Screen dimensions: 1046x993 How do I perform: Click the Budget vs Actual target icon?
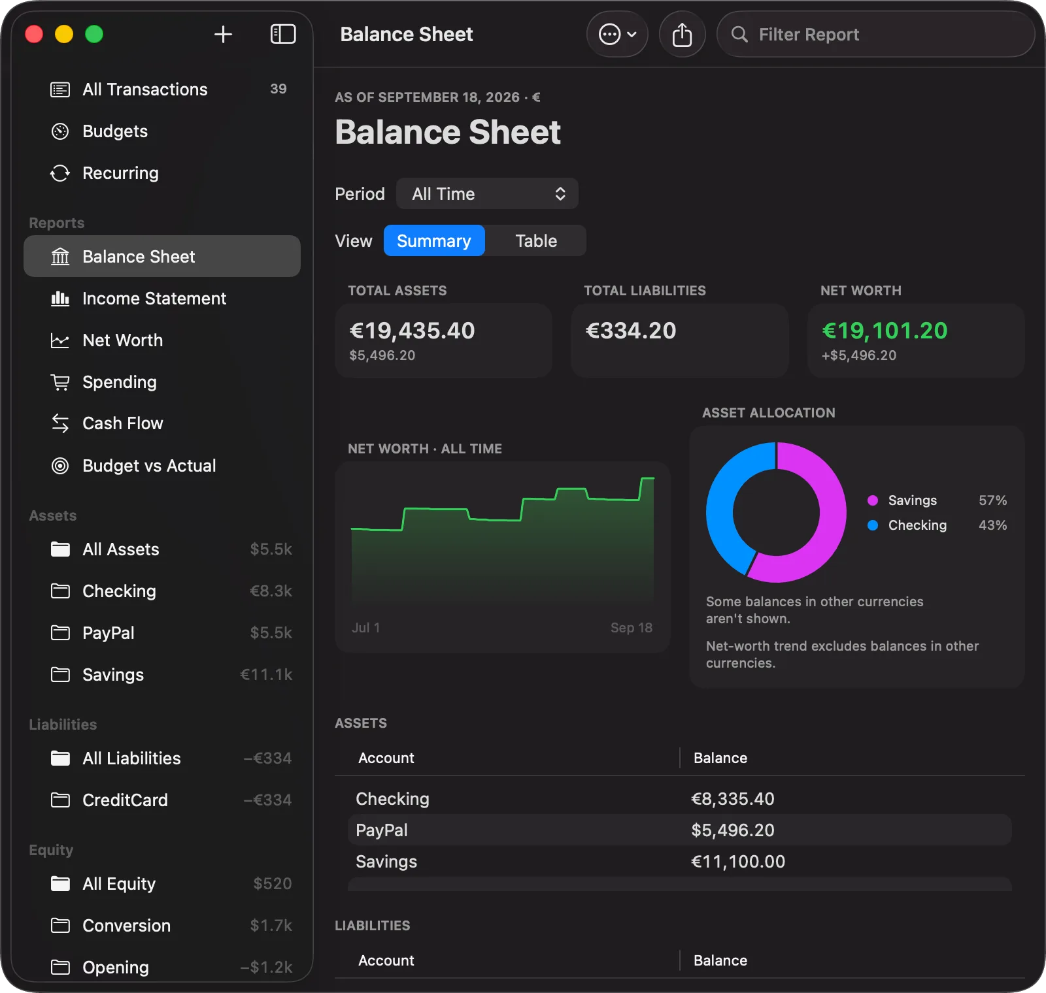(x=60, y=466)
